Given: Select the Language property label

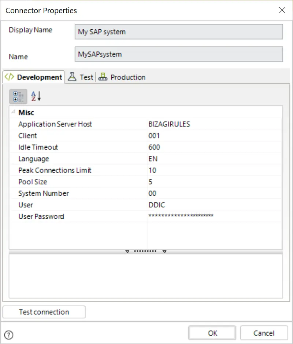Looking at the screenshot, I should click(34, 159).
